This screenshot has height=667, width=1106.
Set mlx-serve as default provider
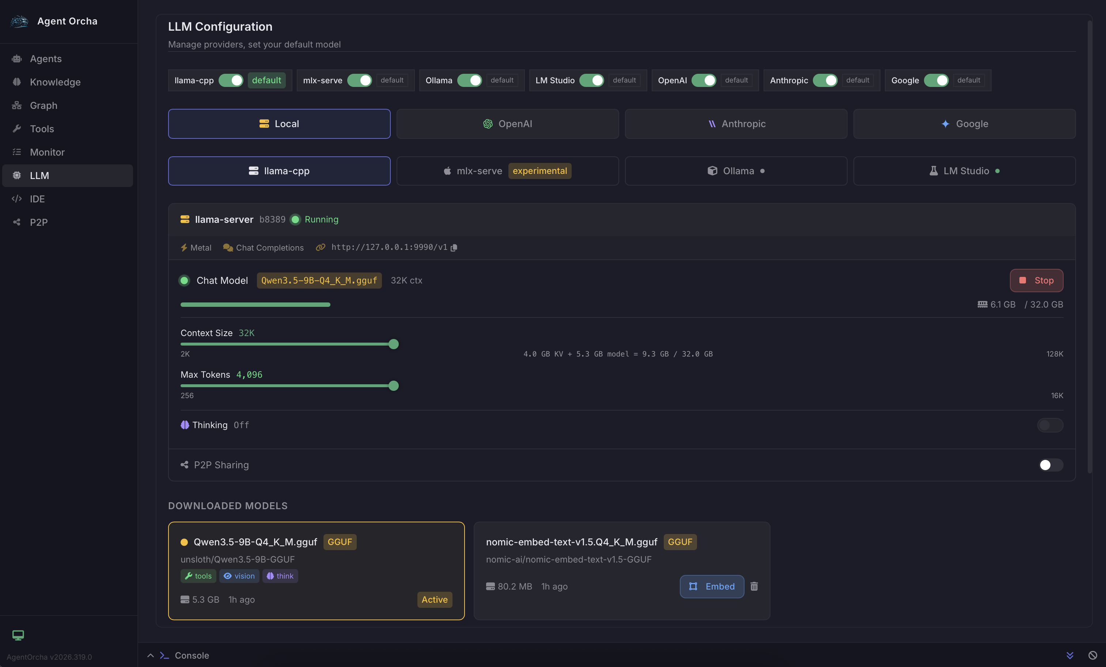pyautogui.click(x=392, y=80)
